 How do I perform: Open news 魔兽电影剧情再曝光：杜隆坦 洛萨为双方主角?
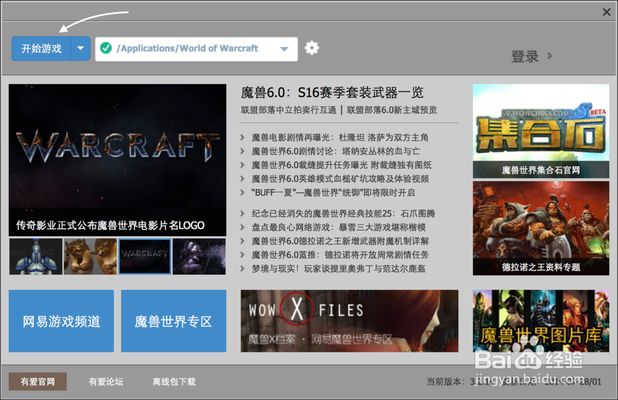point(340,138)
